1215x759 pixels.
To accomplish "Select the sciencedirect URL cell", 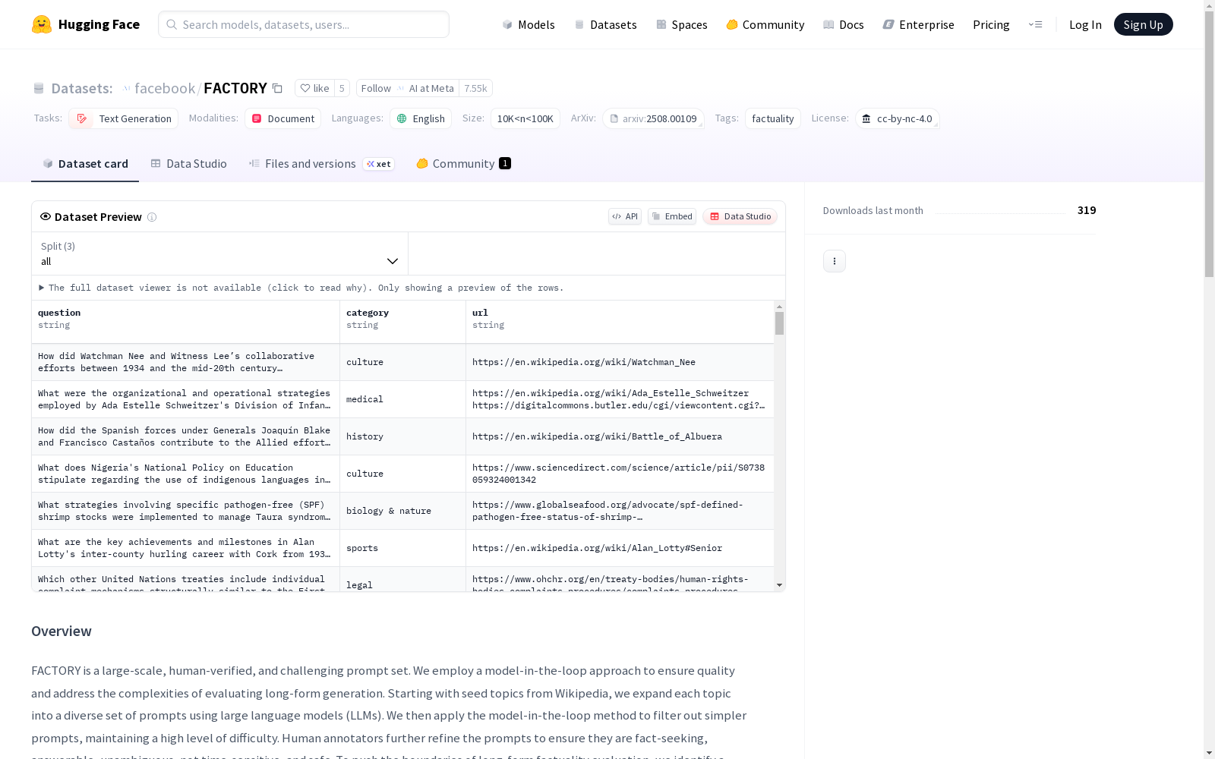I will coord(620,474).
